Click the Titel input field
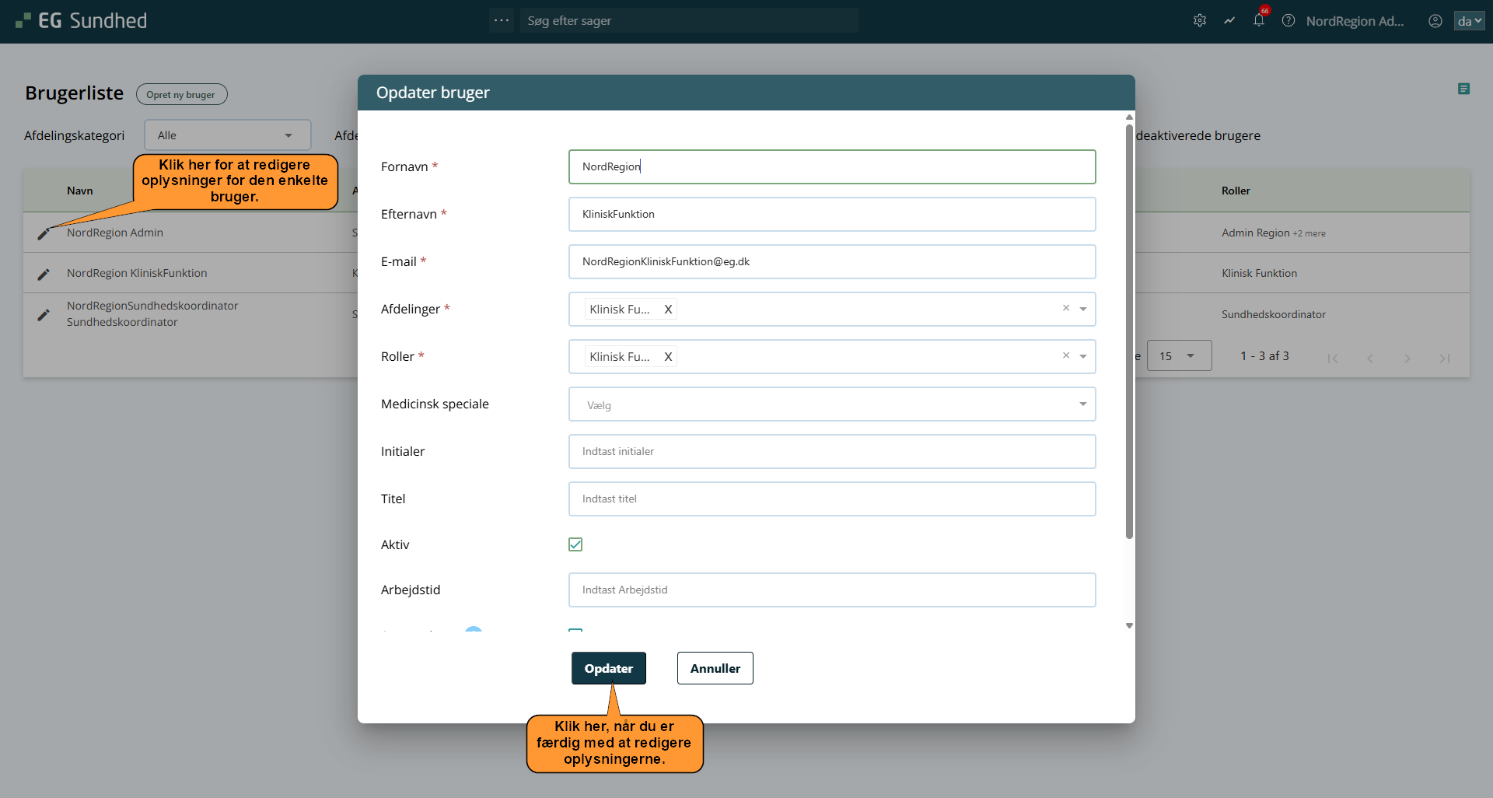 [x=832, y=499]
